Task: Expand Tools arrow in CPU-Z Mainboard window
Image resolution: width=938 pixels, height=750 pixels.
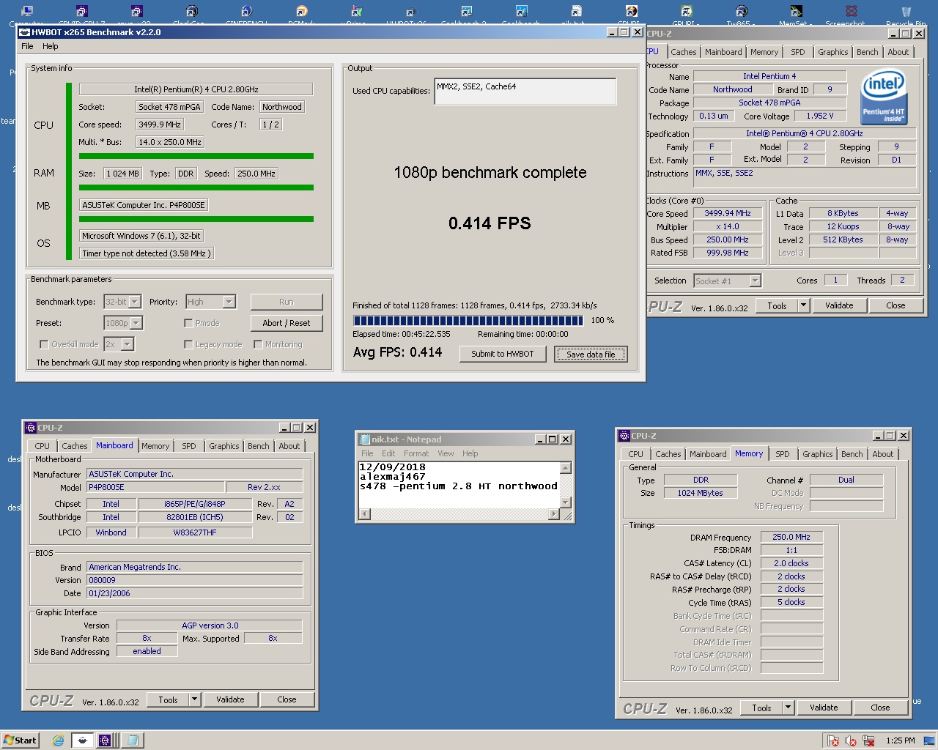Action: (194, 699)
